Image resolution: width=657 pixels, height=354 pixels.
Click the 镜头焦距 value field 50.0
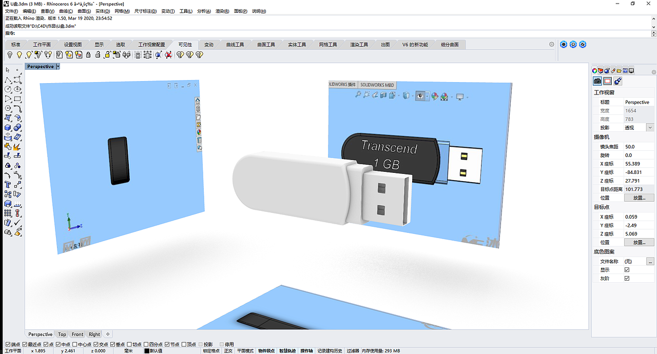point(639,147)
